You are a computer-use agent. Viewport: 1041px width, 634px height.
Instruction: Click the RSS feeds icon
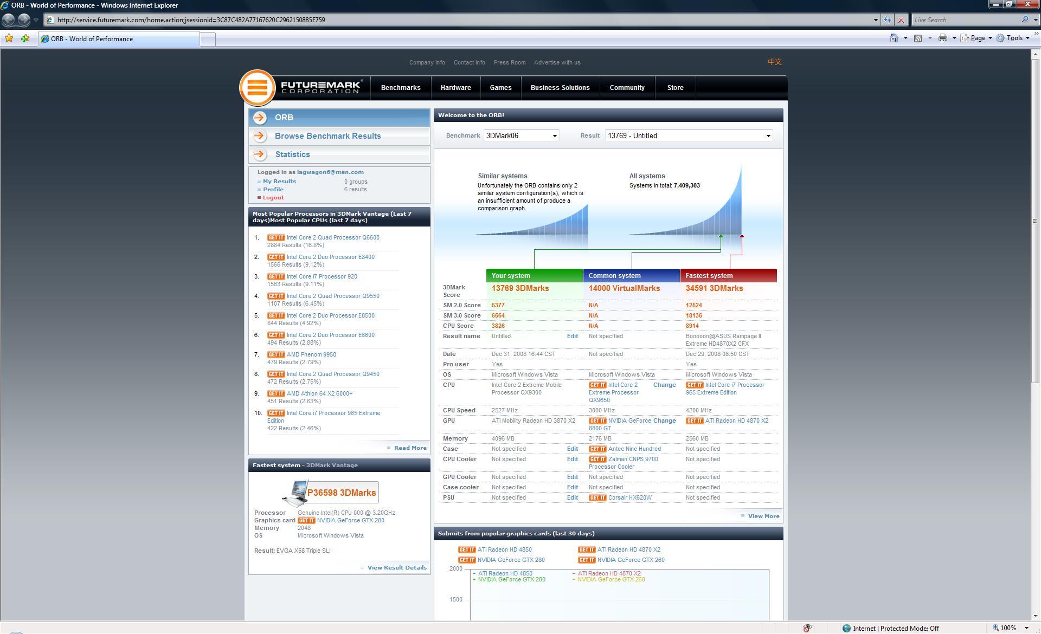click(918, 38)
